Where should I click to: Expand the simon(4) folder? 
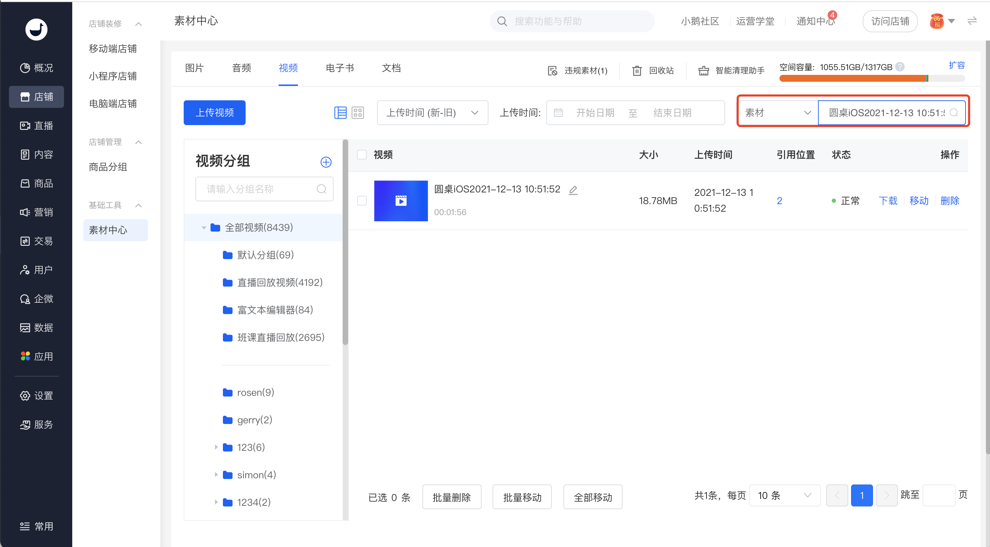216,475
